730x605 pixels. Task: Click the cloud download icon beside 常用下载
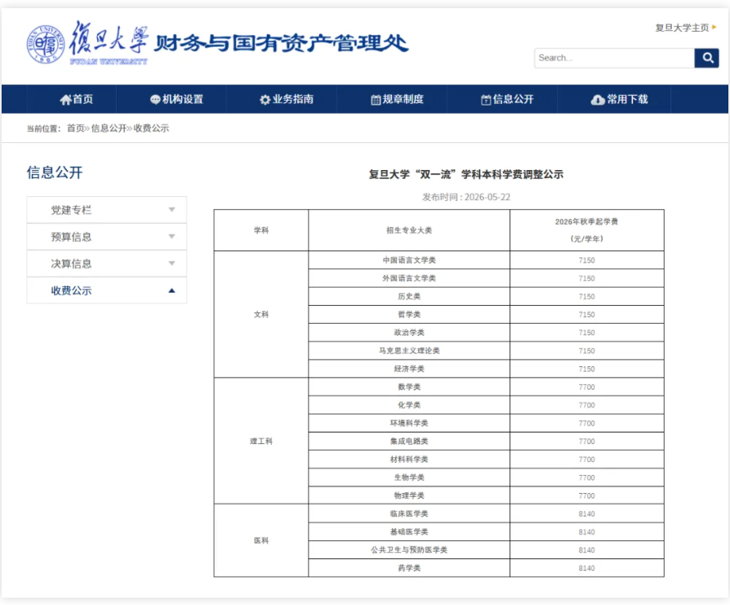point(598,100)
